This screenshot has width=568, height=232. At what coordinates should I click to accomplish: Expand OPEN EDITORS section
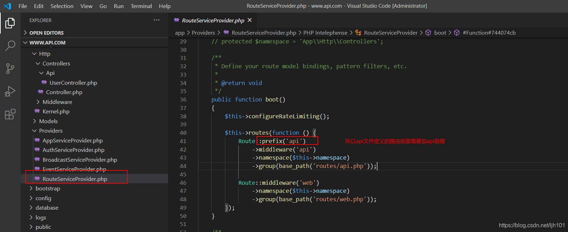pyautogui.click(x=25, y=33)
